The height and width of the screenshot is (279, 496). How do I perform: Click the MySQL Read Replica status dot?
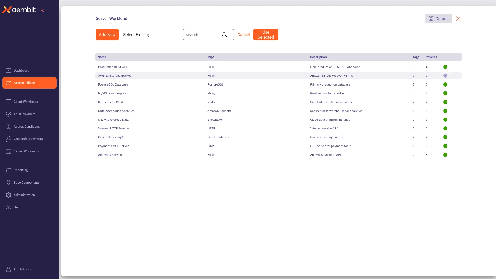pyautogui.click(x=445, y=93)
